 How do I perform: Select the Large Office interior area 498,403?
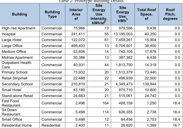(78, 46)
